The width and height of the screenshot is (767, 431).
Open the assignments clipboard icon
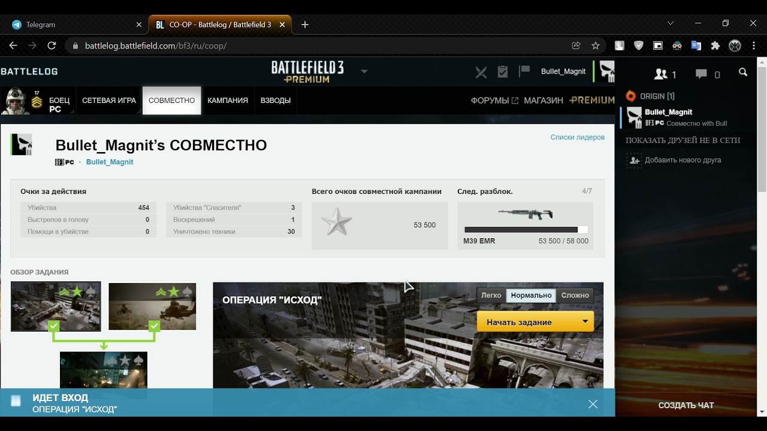503,72
